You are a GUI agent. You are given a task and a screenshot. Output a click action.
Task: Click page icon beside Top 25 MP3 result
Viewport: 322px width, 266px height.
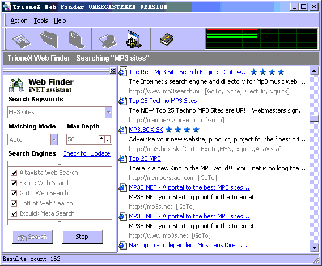(x=123, y=159)
